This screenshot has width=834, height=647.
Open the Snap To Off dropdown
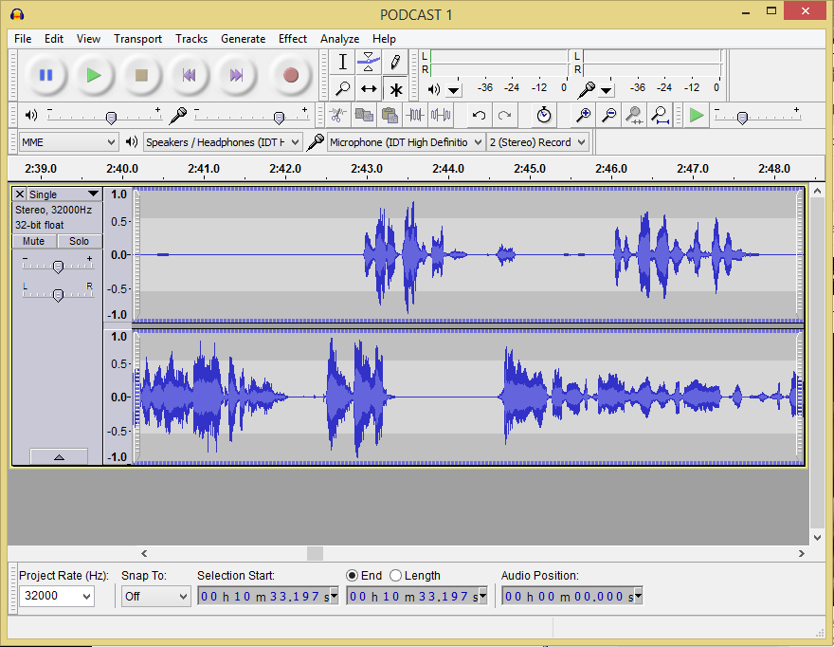pyautogui.click(x=155, y=596)
